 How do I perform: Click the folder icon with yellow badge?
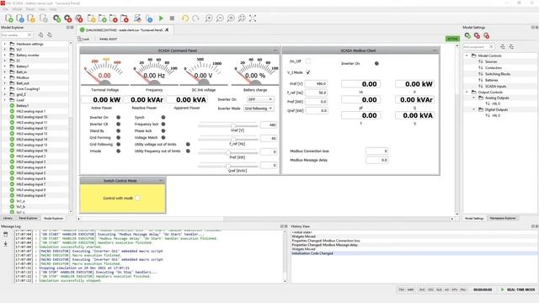tap(92, 19)
